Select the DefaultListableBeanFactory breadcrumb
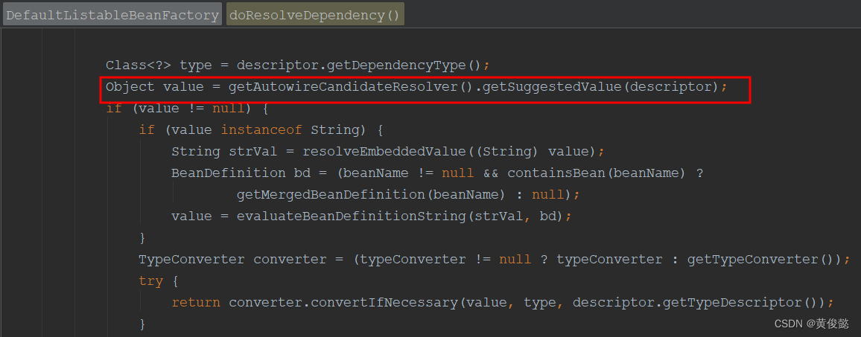 click(112, 15)
